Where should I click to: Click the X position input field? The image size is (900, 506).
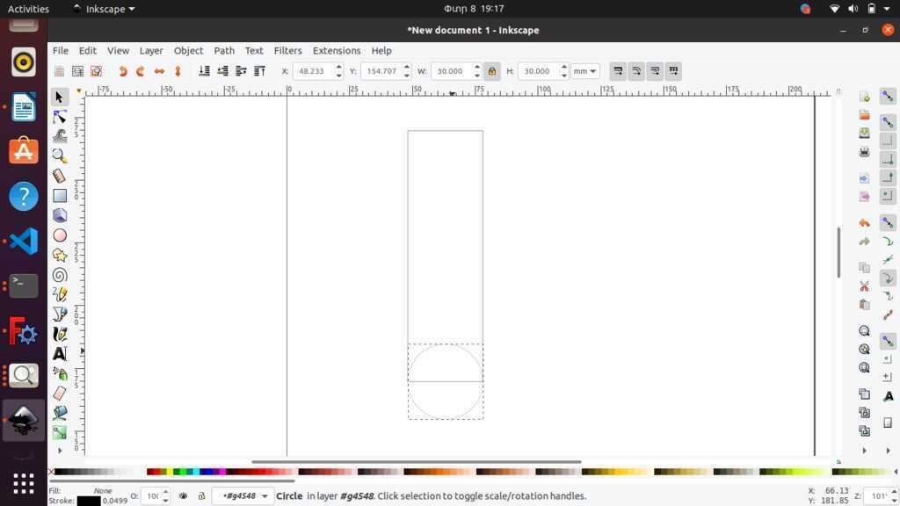point(314,71)
